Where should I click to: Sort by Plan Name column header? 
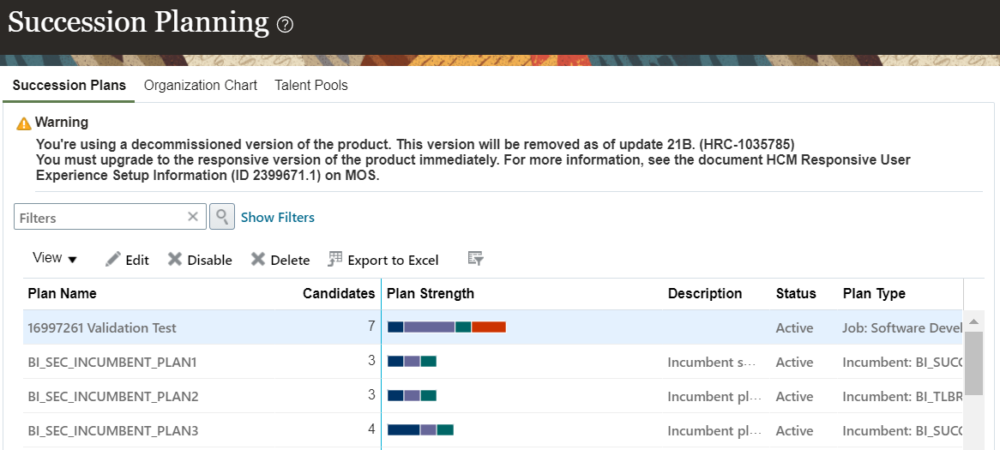[x=63, y=293]
